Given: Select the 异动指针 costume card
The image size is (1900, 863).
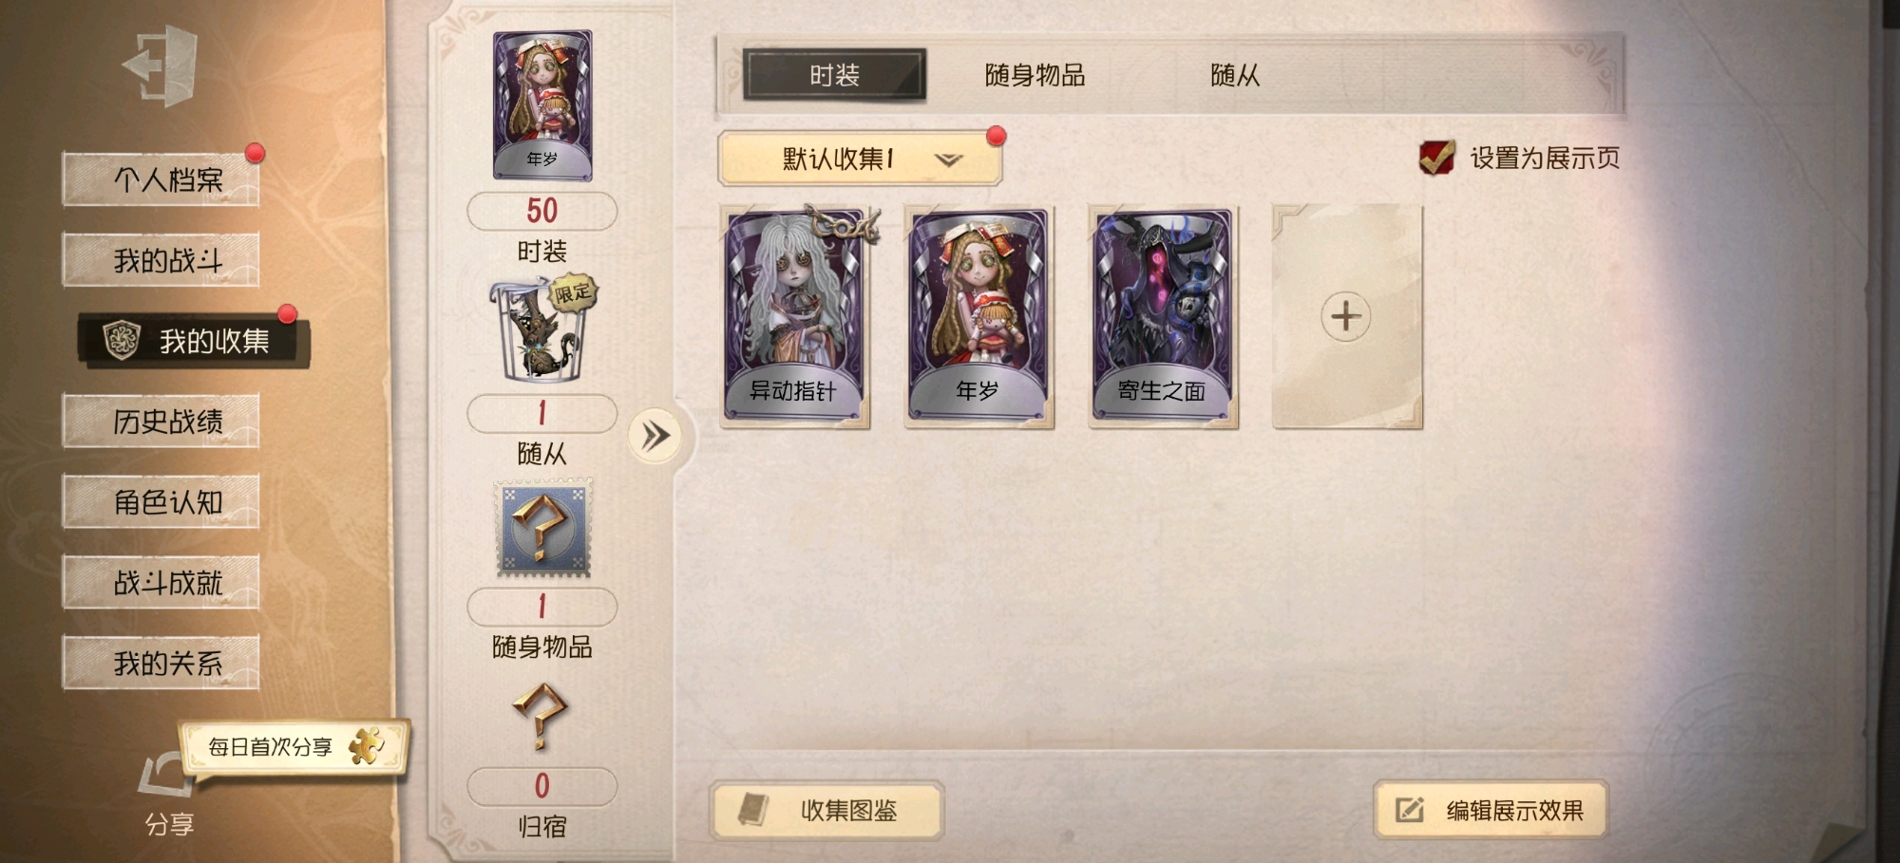Looking at the screenshot, I should (x=794, y=316).
